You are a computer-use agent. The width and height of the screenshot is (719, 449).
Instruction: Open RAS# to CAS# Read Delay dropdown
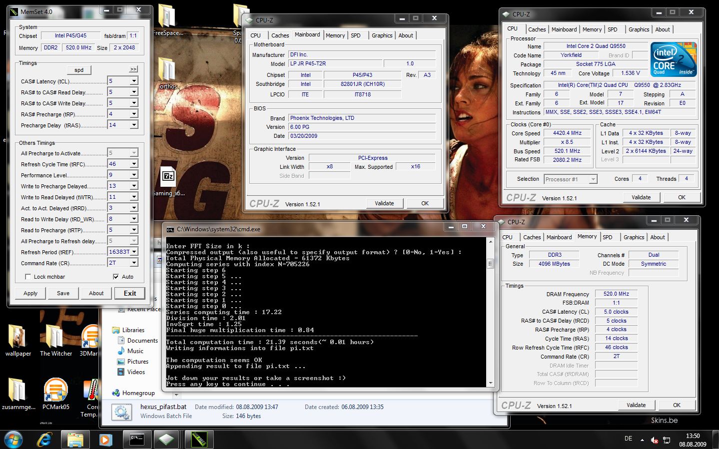tap(134, 92)
